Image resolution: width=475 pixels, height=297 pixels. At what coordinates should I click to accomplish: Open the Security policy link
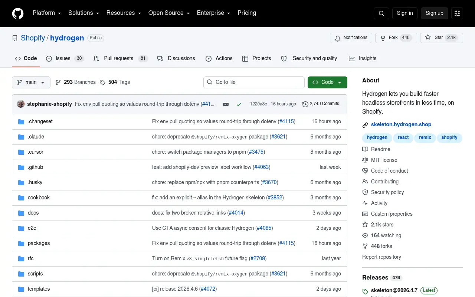[383, 192]
